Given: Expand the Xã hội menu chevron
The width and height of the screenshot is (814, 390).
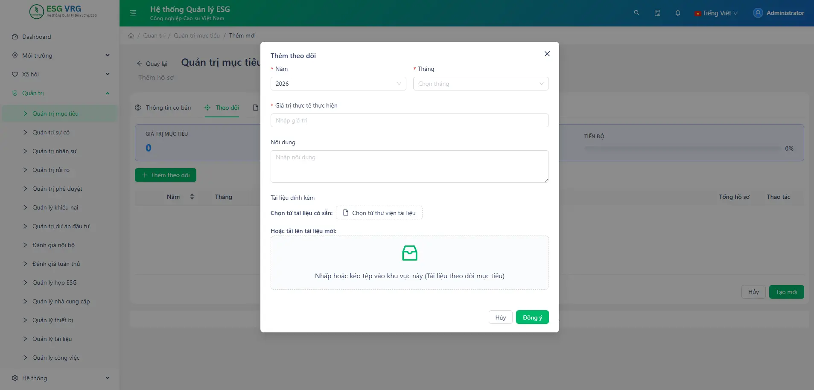Looking at the screenshot, I should [108, 74].
